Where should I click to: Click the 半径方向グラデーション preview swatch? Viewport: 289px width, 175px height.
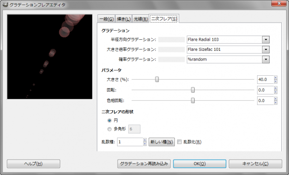(171, 40)
